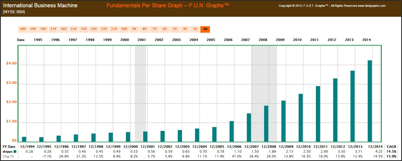Select the 12/2012 dividend bar

pyautogui.click(x=335, y=110)
